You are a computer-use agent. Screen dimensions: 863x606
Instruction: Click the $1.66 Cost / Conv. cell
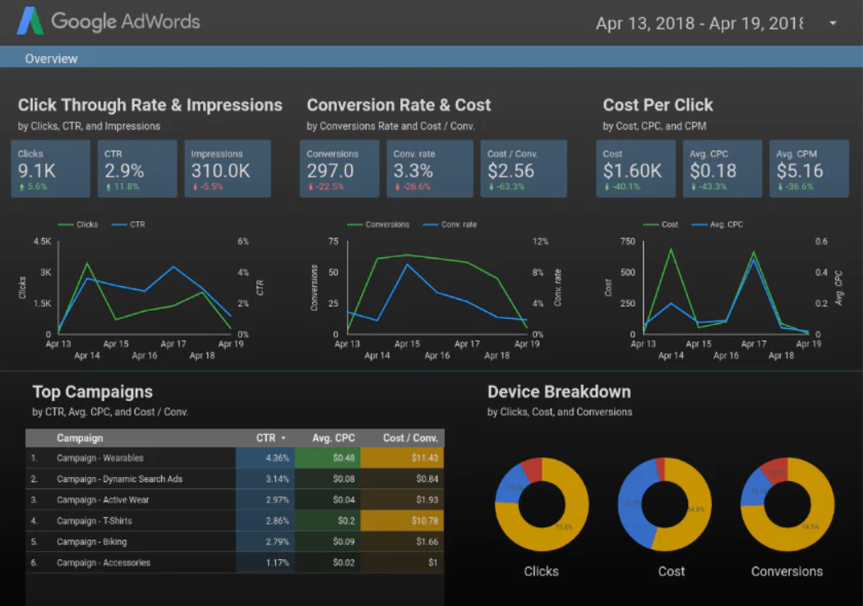click(403, 542)
